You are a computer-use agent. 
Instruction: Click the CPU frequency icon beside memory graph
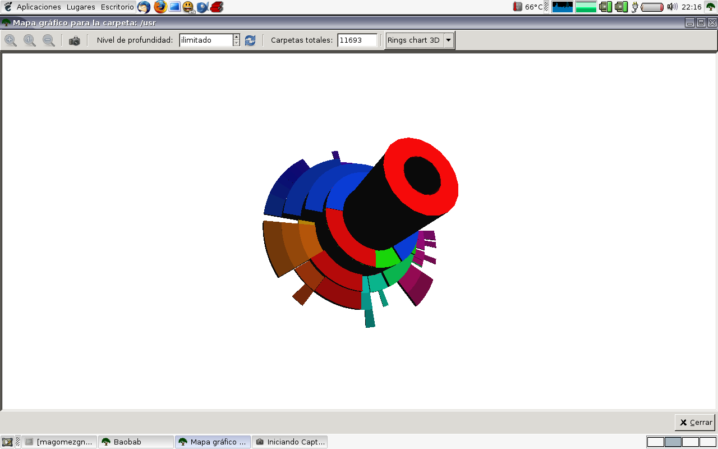coord(605,7)
